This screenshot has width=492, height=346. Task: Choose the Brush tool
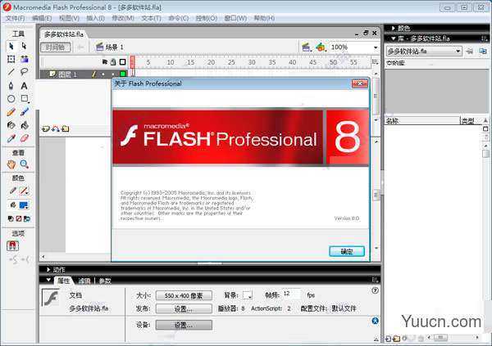[x=24, y=112]
